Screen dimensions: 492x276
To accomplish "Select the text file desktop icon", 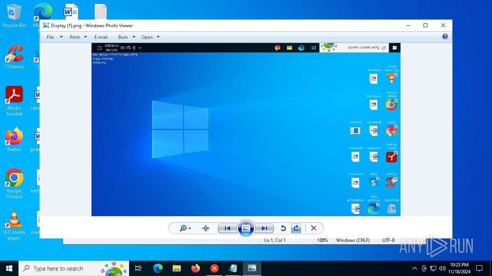I will (x=101, y=11).
